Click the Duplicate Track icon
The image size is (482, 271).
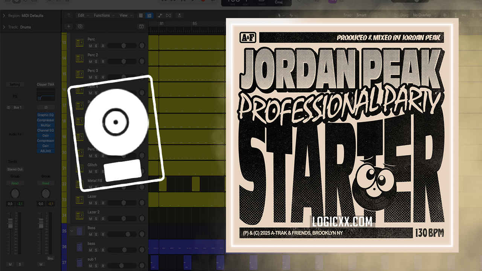coord(80,26)
